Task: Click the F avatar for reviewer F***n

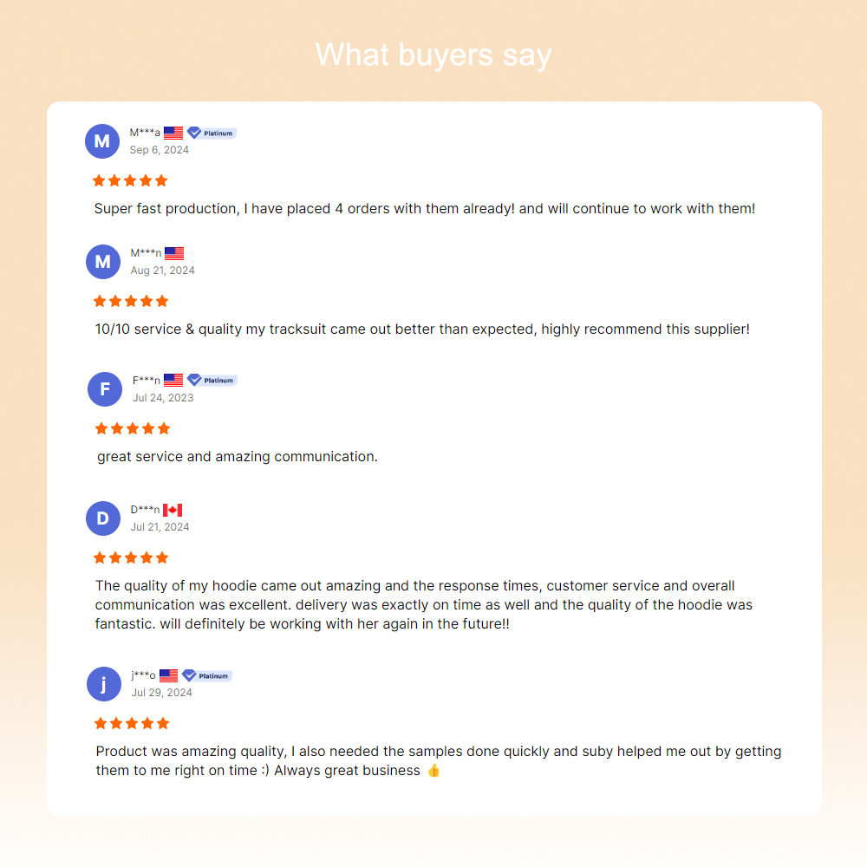Action: [105, 389]
